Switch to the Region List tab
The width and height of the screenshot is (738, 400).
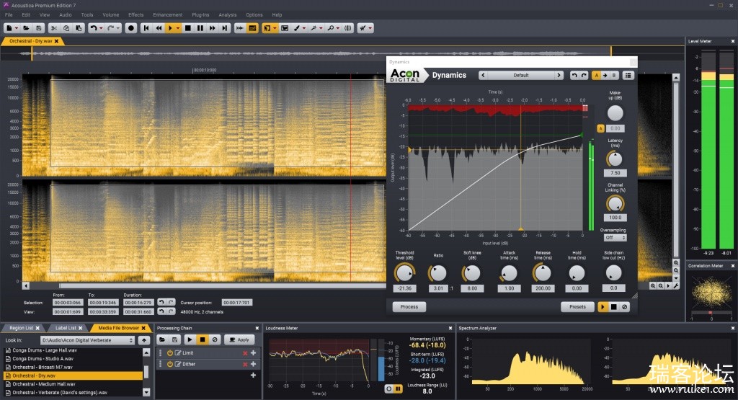[x=21, y=328]
